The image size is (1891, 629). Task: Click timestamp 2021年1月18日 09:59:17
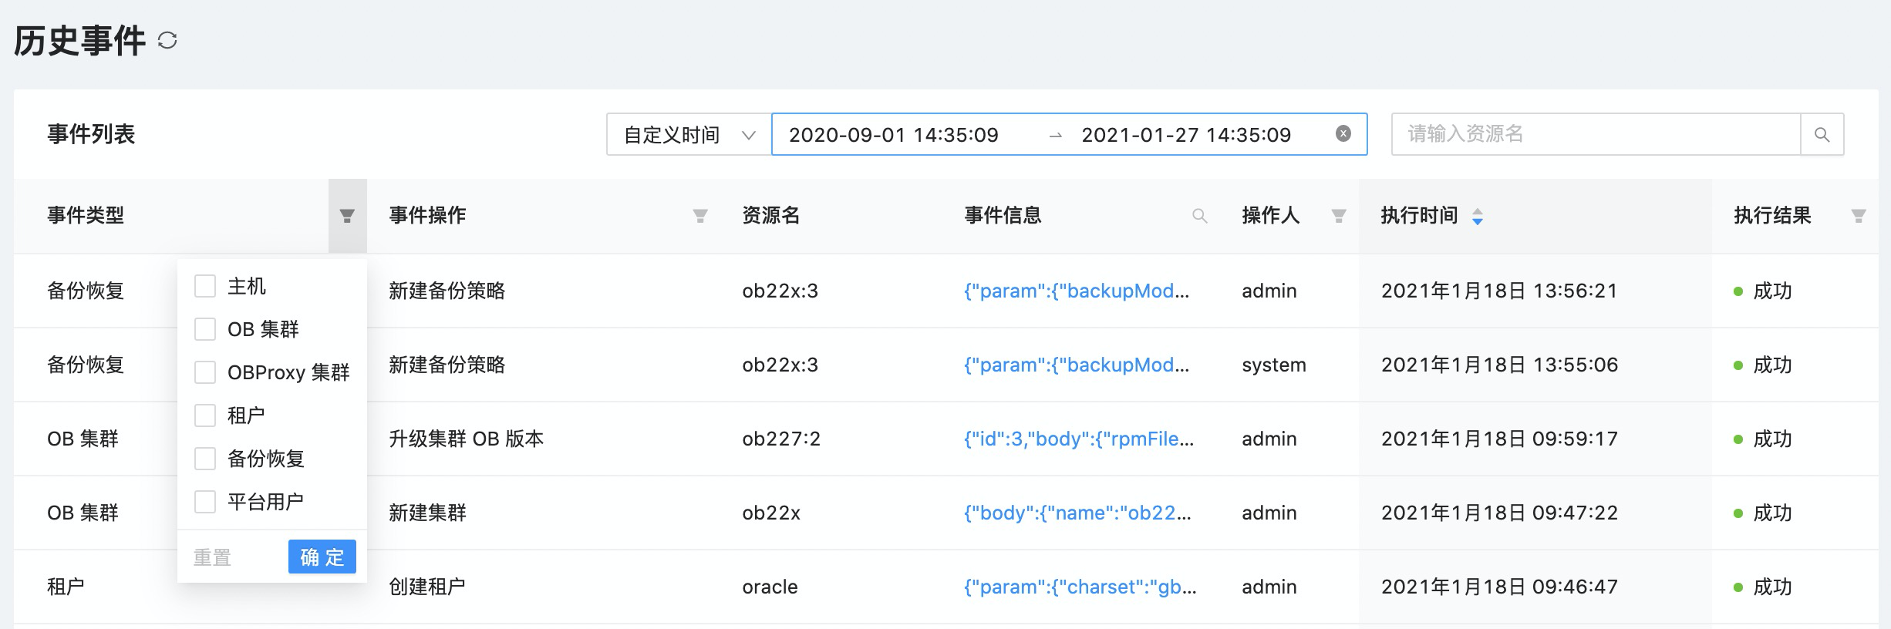coord(1499,439)
